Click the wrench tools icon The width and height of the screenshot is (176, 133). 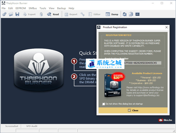click(82, 14)
